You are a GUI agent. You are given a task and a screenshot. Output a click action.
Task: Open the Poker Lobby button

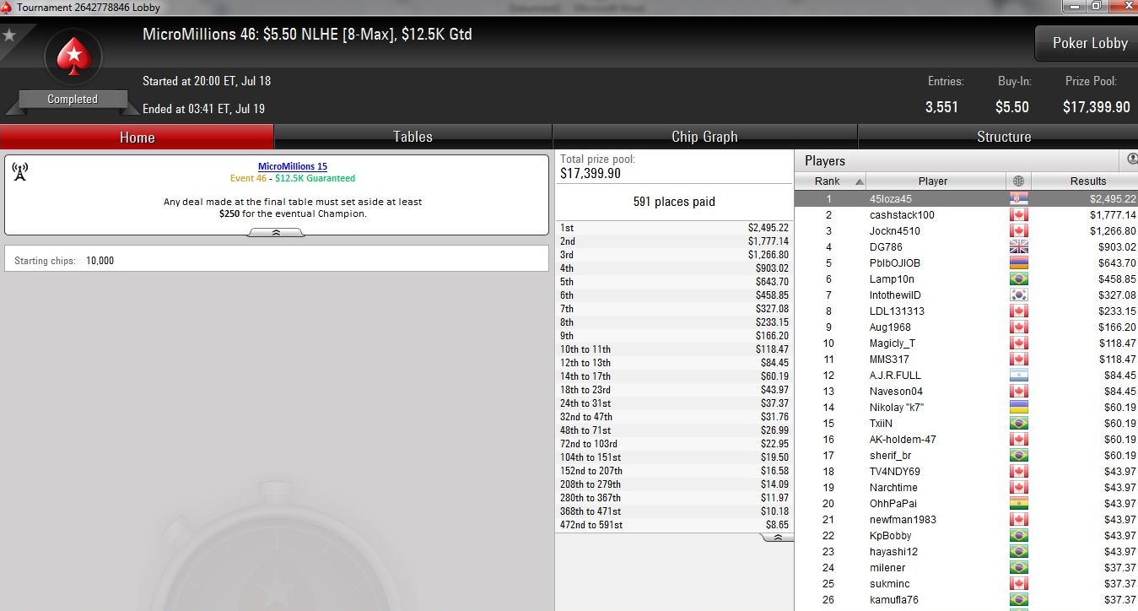1089,43
